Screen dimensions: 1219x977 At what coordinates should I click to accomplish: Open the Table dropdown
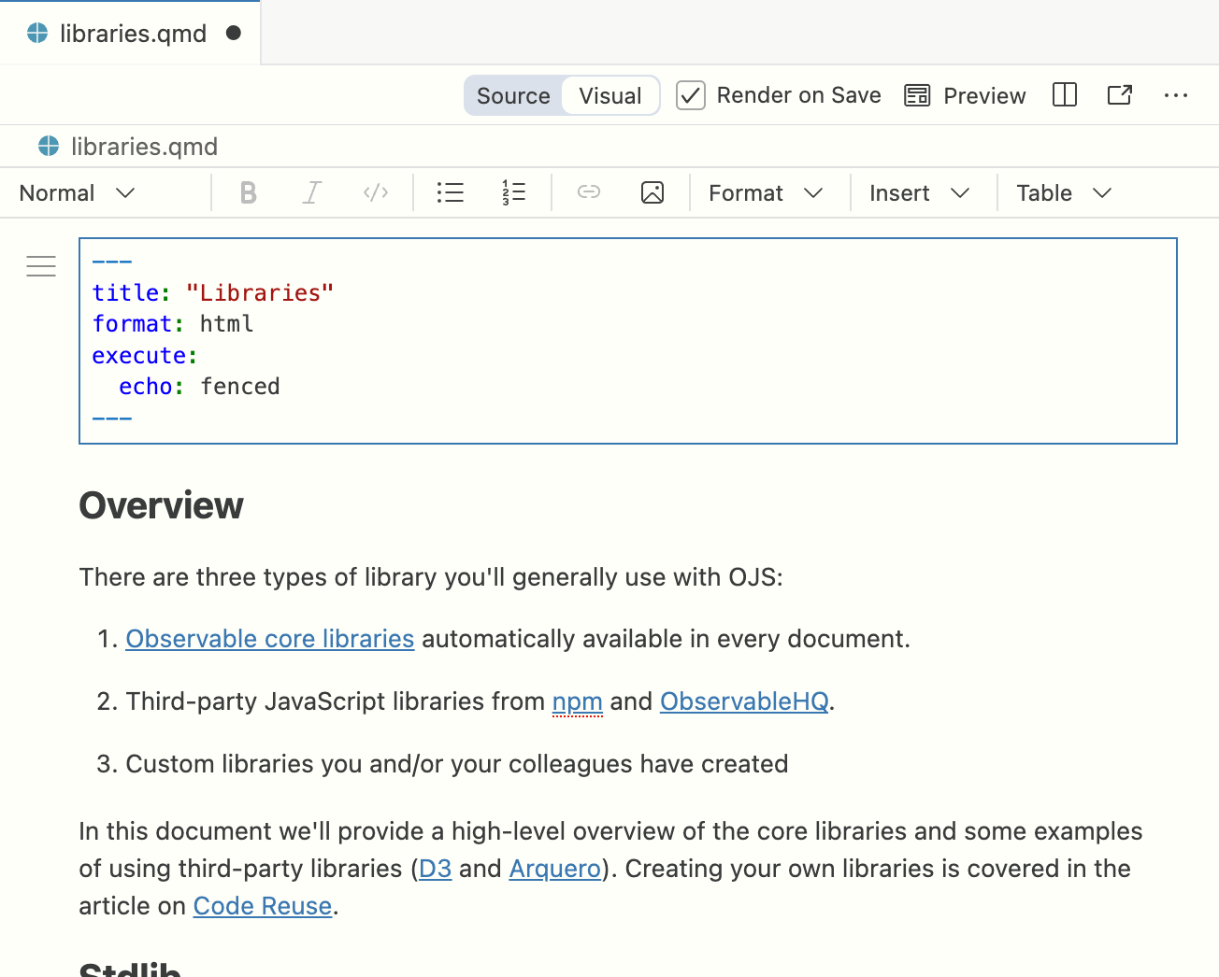[x=1066, y=192]
